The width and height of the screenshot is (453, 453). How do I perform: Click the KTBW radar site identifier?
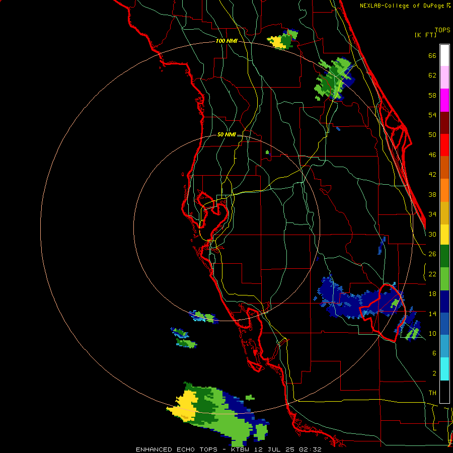240,449
